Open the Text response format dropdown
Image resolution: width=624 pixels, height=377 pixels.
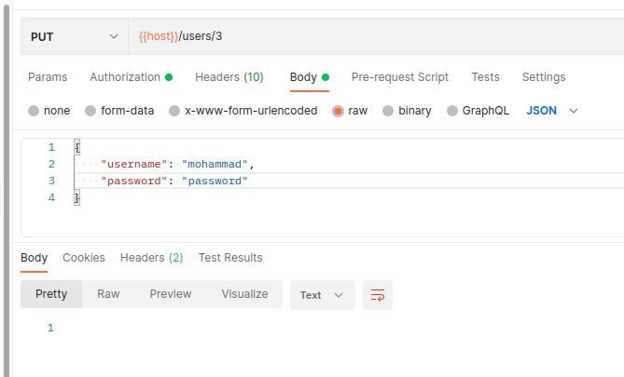(x=322, y=295)
